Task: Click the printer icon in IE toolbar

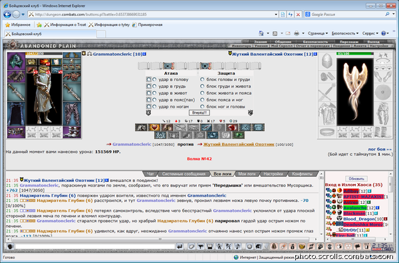Action: [297, 33]
